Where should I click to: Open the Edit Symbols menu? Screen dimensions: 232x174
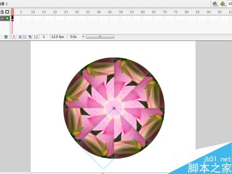pyautogui.click(x=223, y=4)
